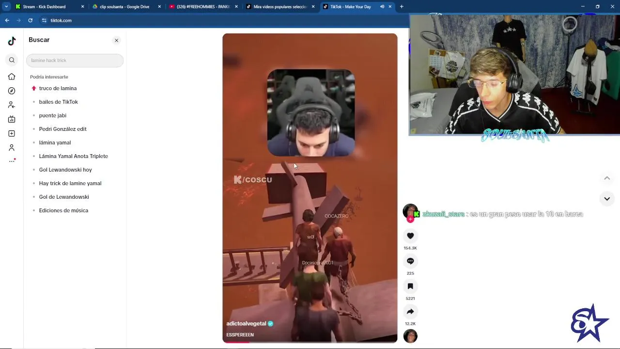Select suggestion Lámina Yamal Anota Triplete
The image size is (620, 349).
point(73,156)
